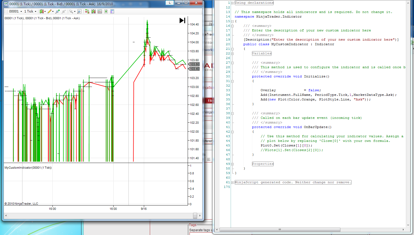Click 'protected override void Initialize()' line
This screenshot has height=235, width=414.
[x=291, y=76]
